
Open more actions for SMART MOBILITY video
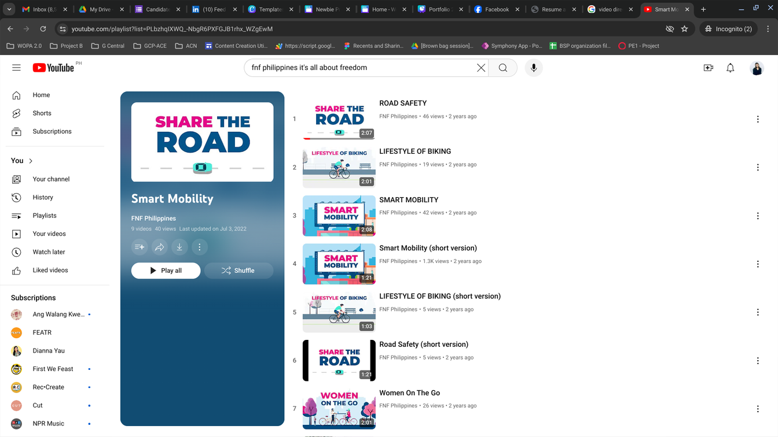(758, 216)
